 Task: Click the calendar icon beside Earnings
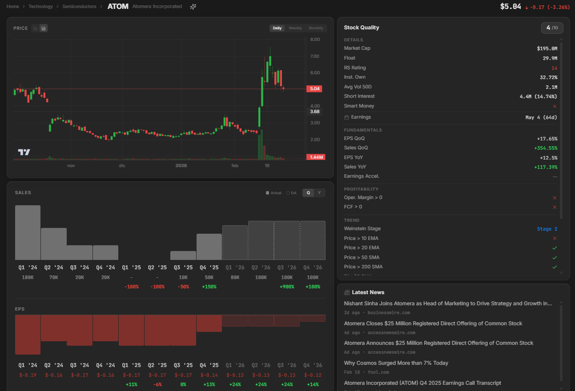(346, 117)
